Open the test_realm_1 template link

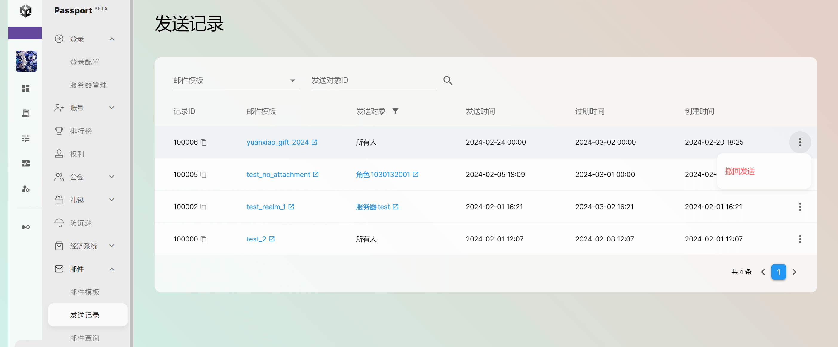tap(266, 207)
